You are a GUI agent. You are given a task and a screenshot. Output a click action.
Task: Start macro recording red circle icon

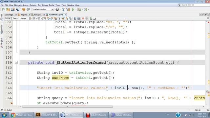click(83, 18)
